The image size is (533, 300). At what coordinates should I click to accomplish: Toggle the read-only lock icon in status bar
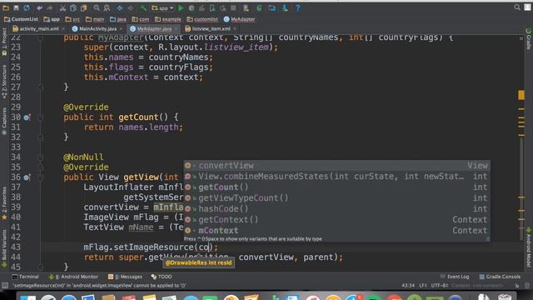pyautogui.click(x=517, y=285)
